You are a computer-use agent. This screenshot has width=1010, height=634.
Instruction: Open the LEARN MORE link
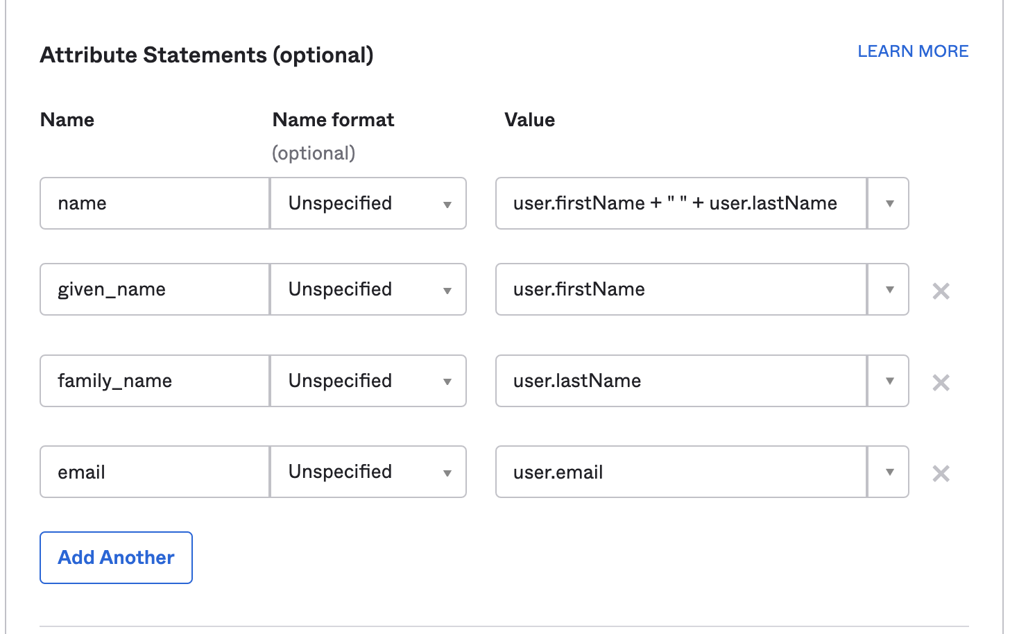coord(913,51)
